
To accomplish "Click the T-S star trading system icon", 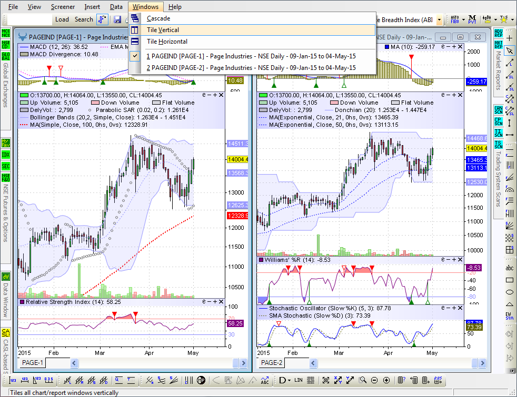I will (x=503, y=20).
